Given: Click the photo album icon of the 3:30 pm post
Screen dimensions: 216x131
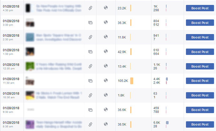Looking at the screenshot, I should click(90, 23).
